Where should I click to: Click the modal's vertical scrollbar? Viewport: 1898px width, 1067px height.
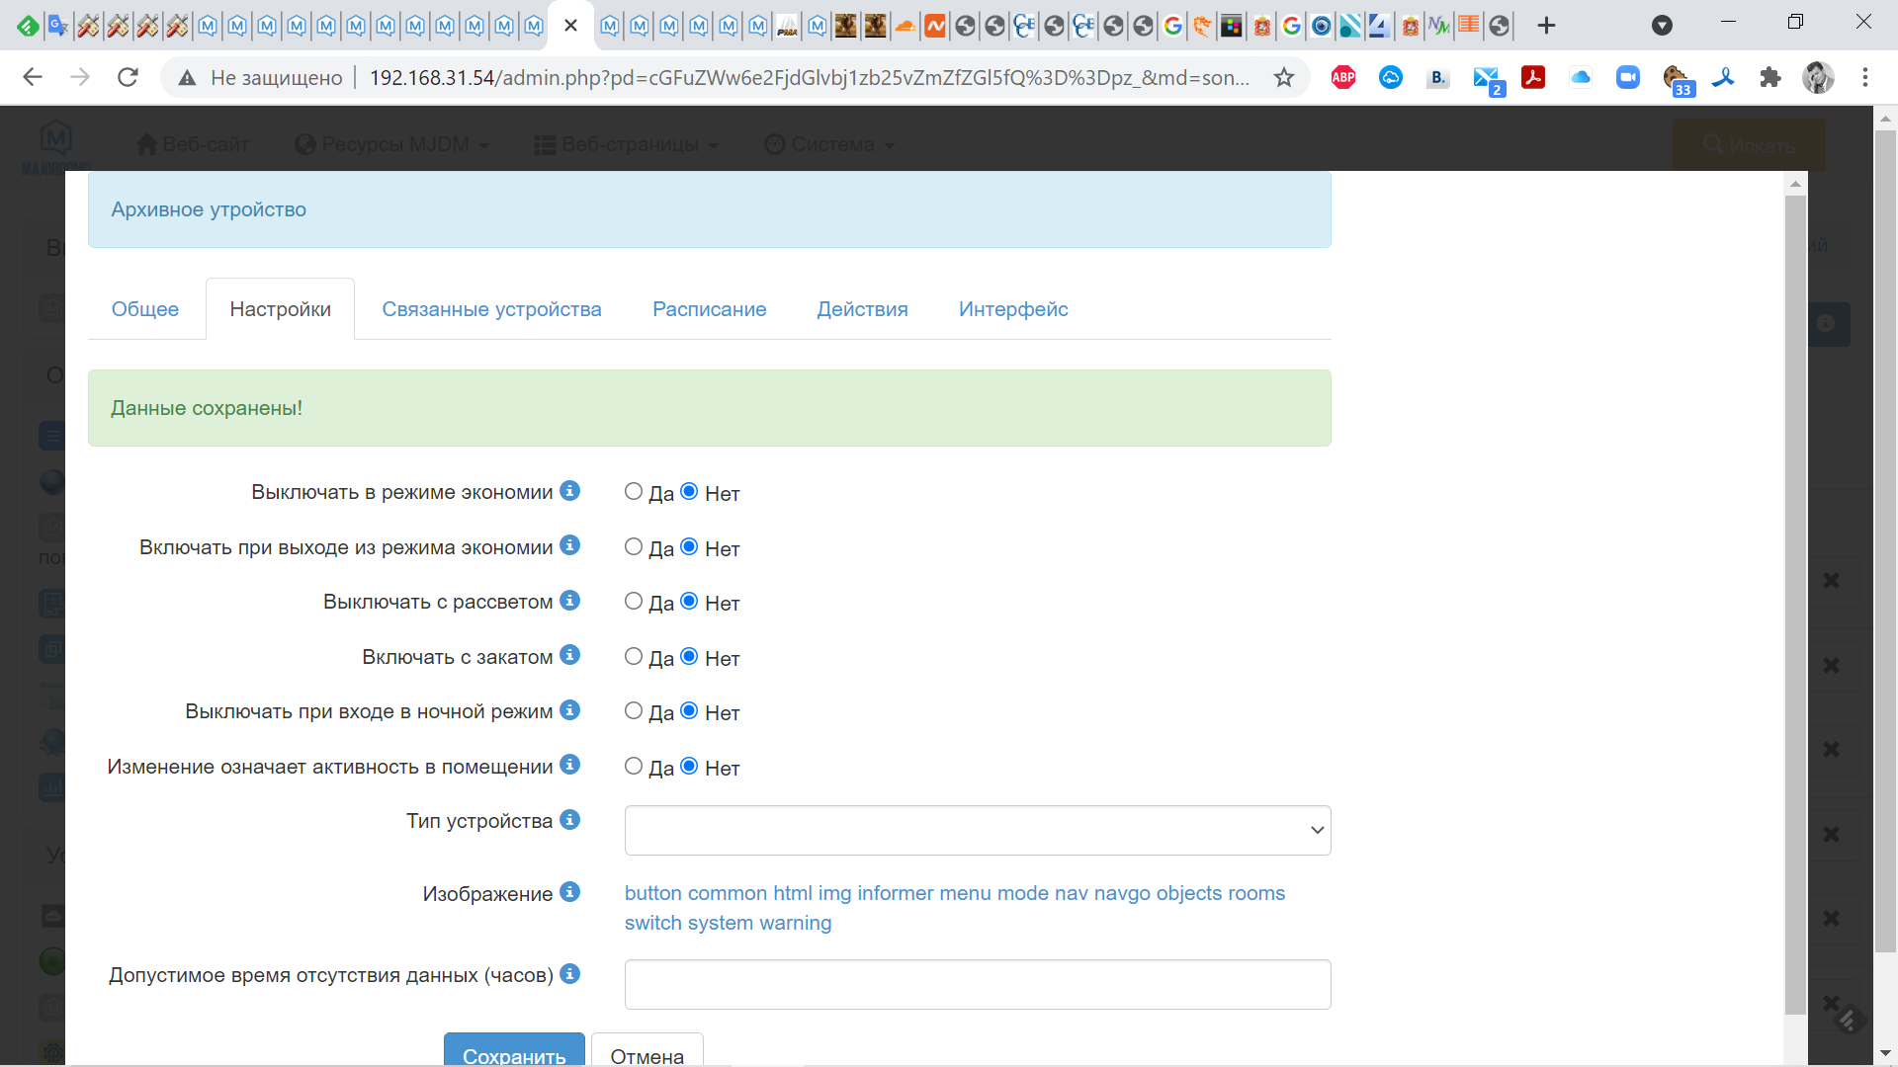(1795, 593)
